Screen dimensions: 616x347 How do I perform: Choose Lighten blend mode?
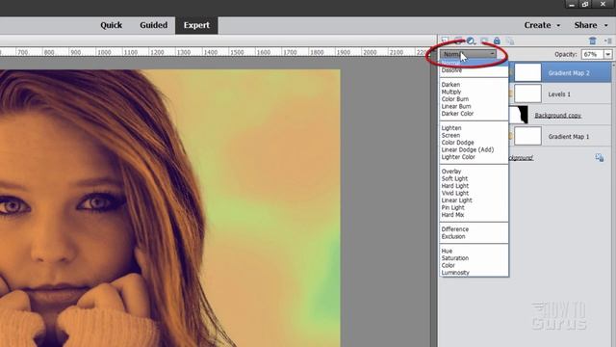[x=451, y=128]
